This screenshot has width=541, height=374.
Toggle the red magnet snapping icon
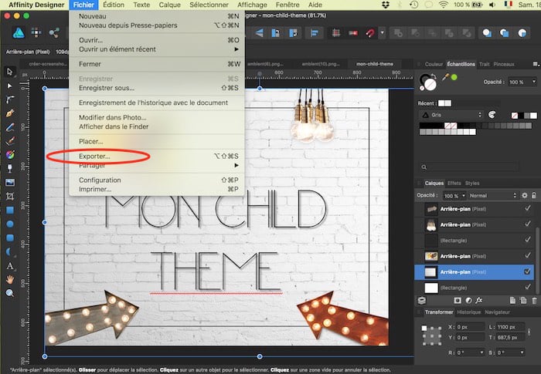coord(370,33)
